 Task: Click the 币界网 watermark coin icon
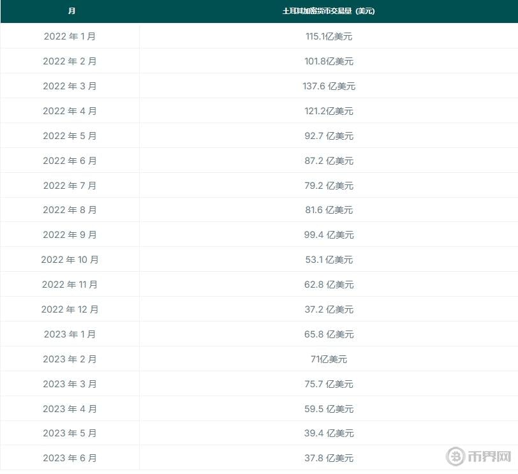[455, 457]
